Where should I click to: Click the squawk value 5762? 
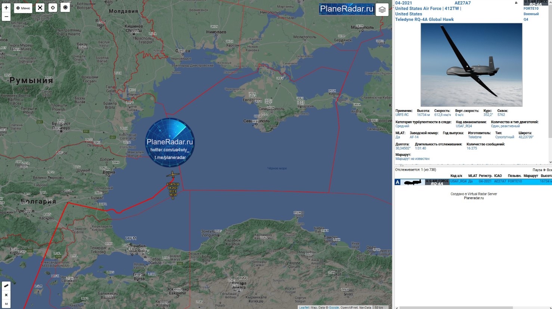(x=501, y=115)
